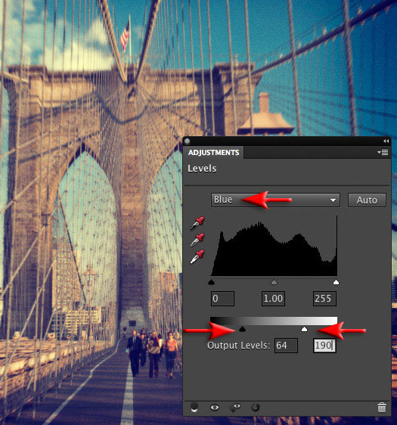Click view previous state icon

235,408
